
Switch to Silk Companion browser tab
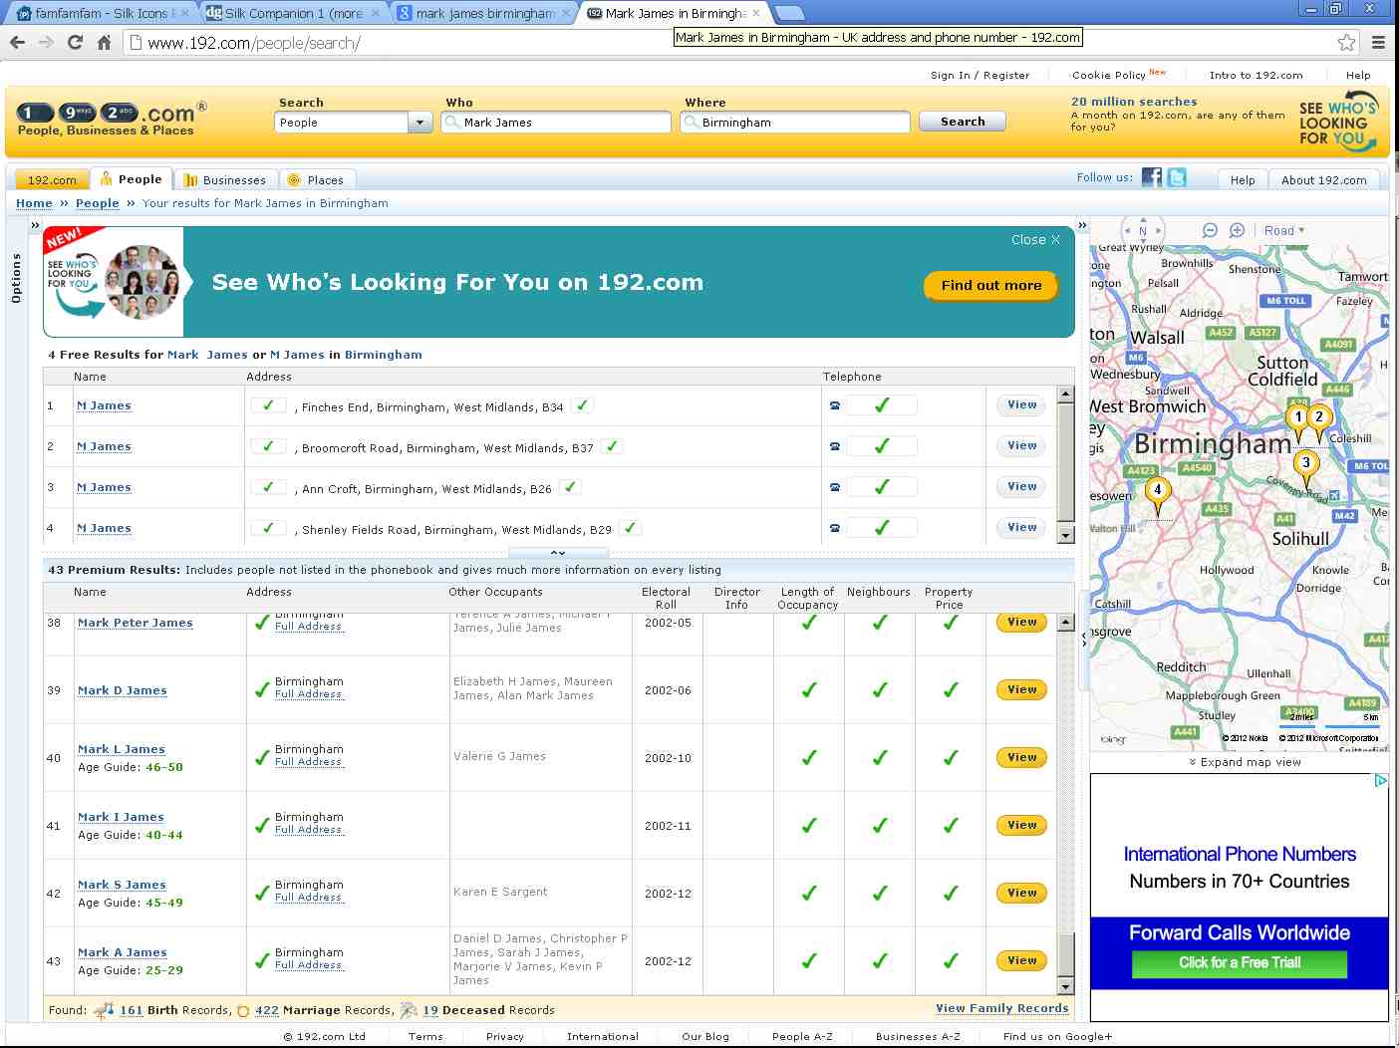(293, 13)
